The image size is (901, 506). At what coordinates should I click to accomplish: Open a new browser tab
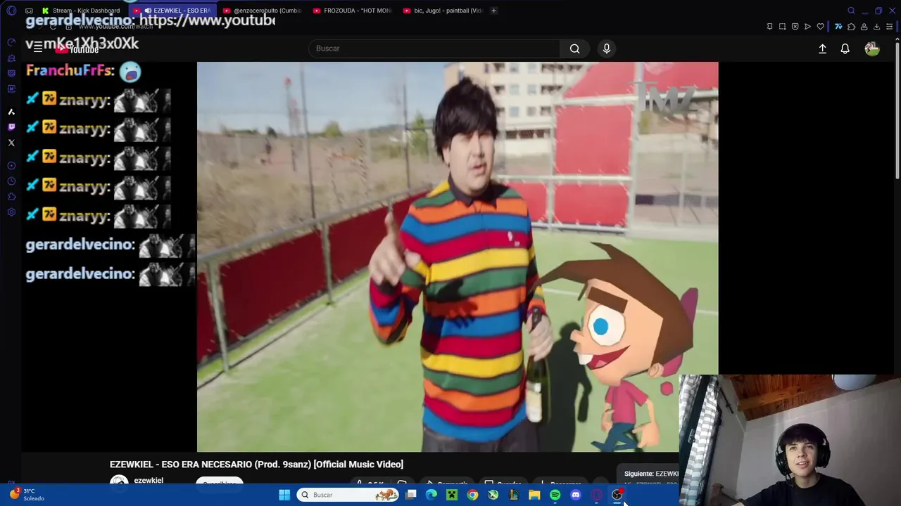(x=493, y=11)
